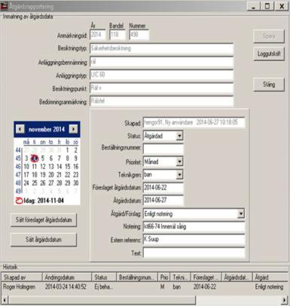Click the Nummer field

pos(139,35)
